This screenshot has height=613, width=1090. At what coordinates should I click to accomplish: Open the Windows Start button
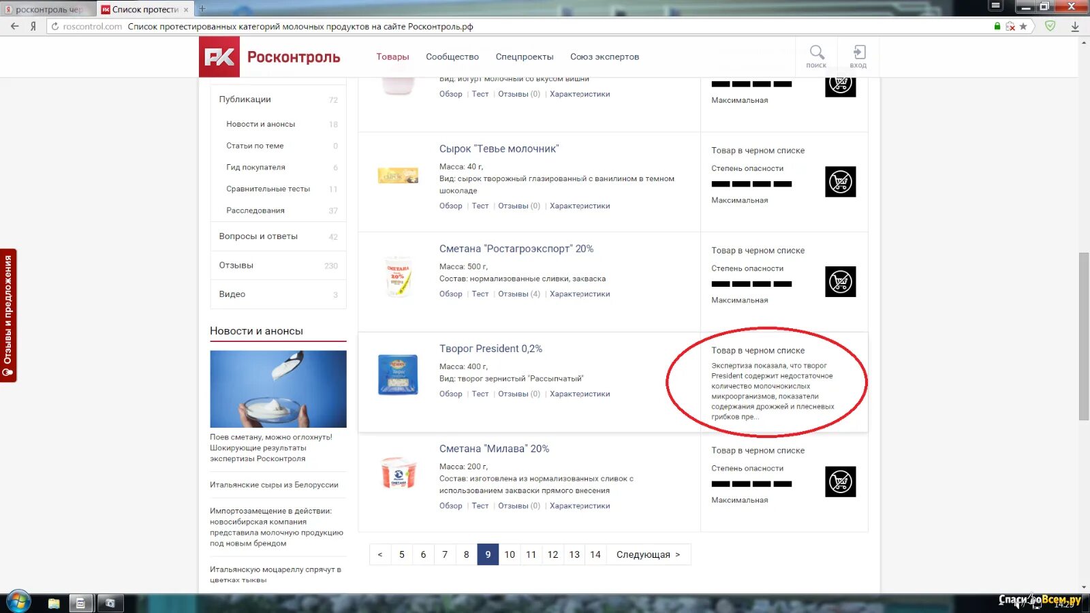coord(18,602)
